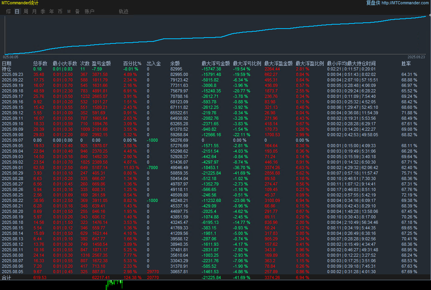The image size is (431, 290).
Task: Click the floating loss amount -18453.1
Action: click(x=210, y=168)
